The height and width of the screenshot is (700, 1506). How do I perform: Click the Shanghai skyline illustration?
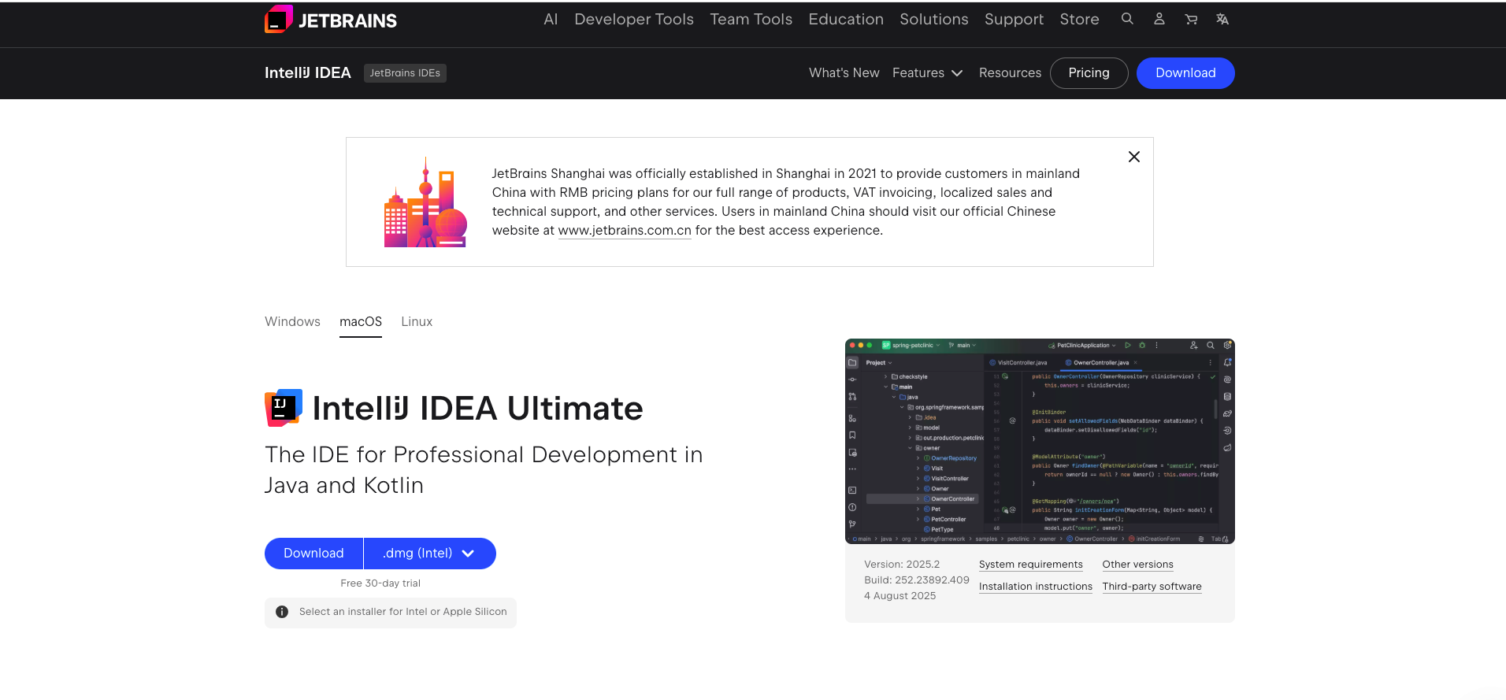425,202
